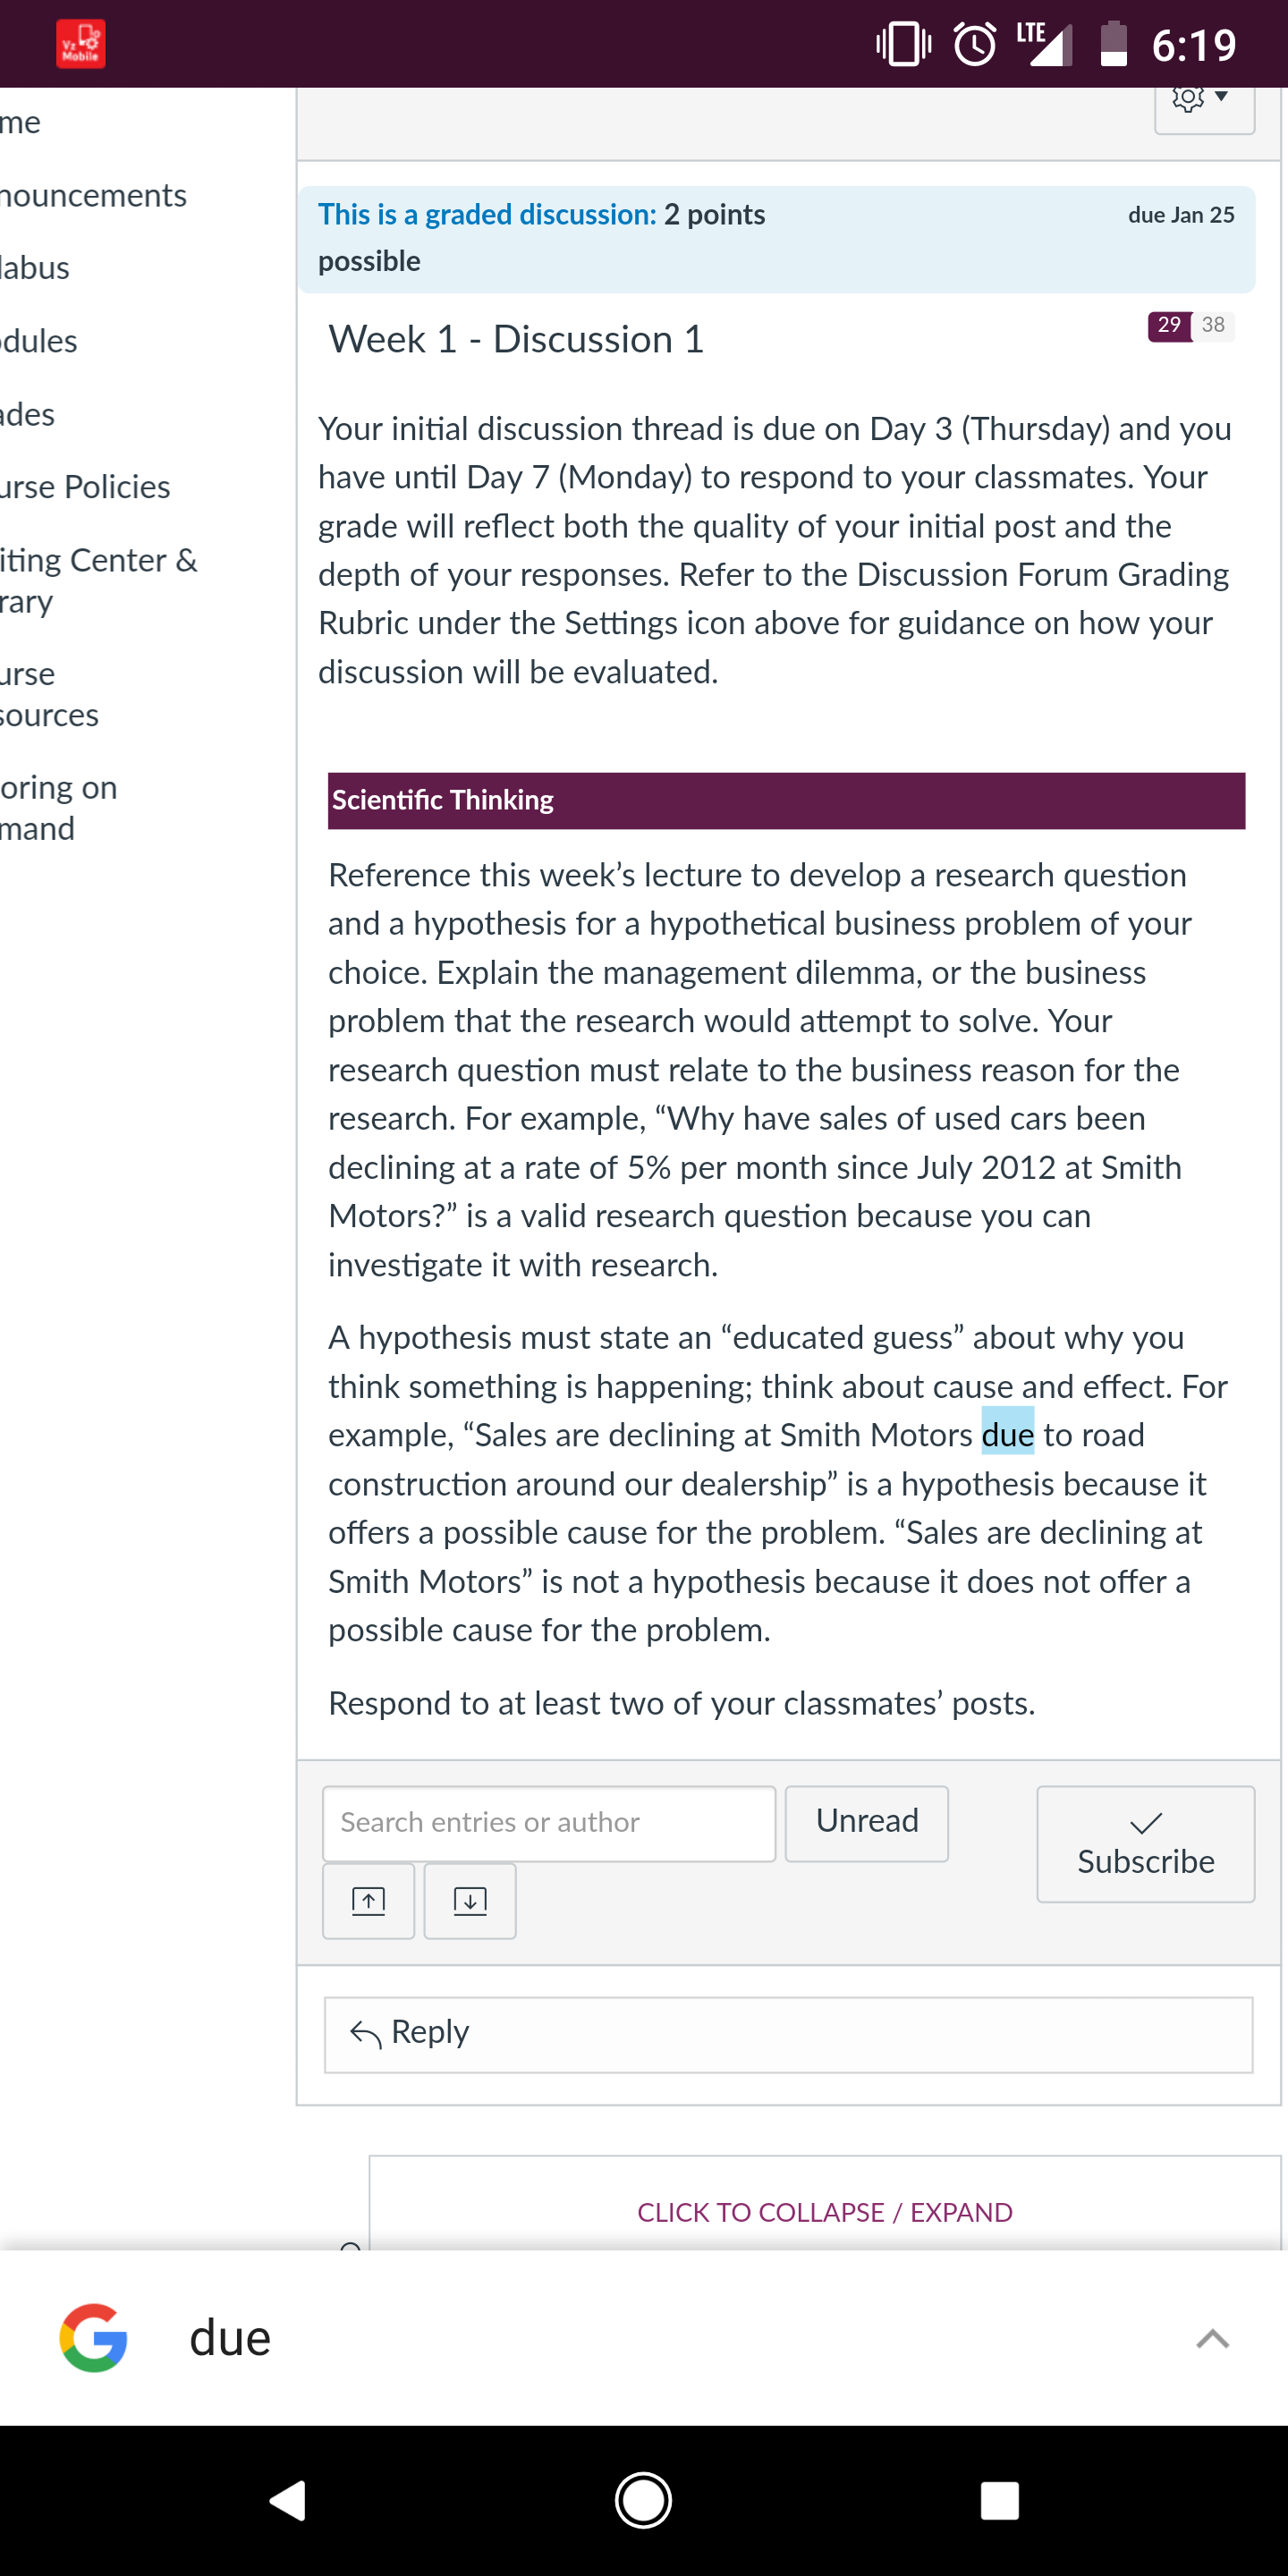Viewport: 1288px width, 2576px height.
Task: Toggle the Subscribe checkmark button
Action: (x=1146, y=1843)
